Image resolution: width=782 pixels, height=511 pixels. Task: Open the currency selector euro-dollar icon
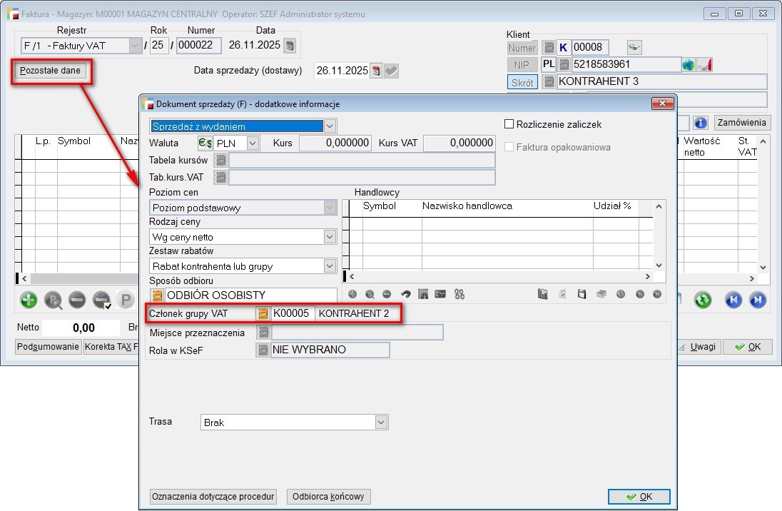click(205, 143)
